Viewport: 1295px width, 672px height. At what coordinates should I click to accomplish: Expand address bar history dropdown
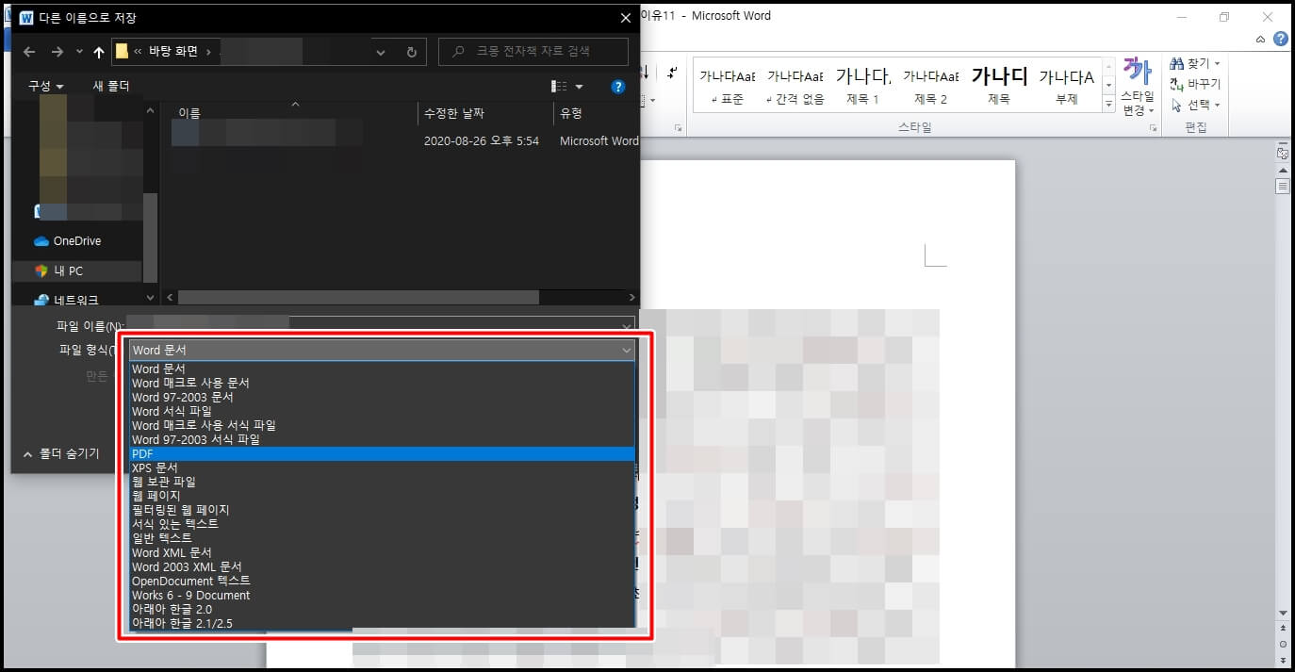pyautogui.click(x=381, y=52)
